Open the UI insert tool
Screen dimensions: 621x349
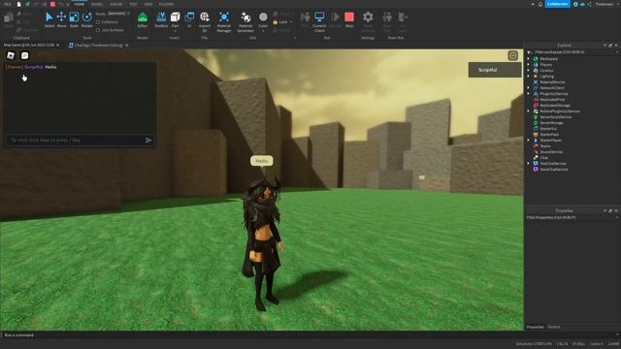tap(189, 19)
